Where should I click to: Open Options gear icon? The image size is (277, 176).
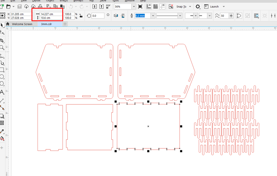(x=198, y=7)
